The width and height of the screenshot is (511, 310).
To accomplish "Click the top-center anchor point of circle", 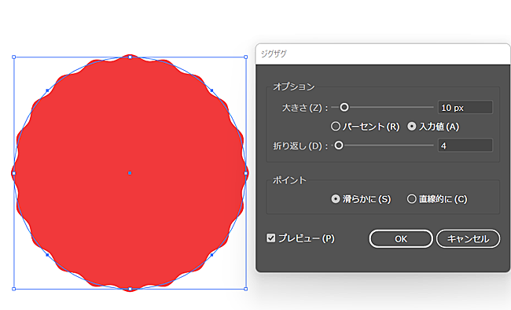I will 130,57.
